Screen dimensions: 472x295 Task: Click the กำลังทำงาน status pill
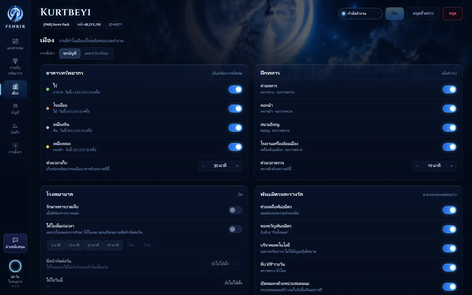(x=360, y=14)
